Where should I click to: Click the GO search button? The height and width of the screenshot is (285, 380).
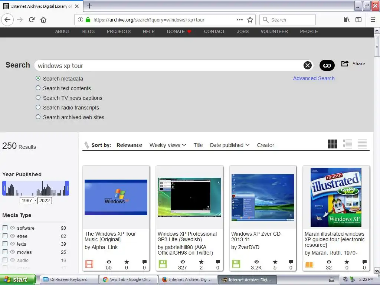coord(327,65)
